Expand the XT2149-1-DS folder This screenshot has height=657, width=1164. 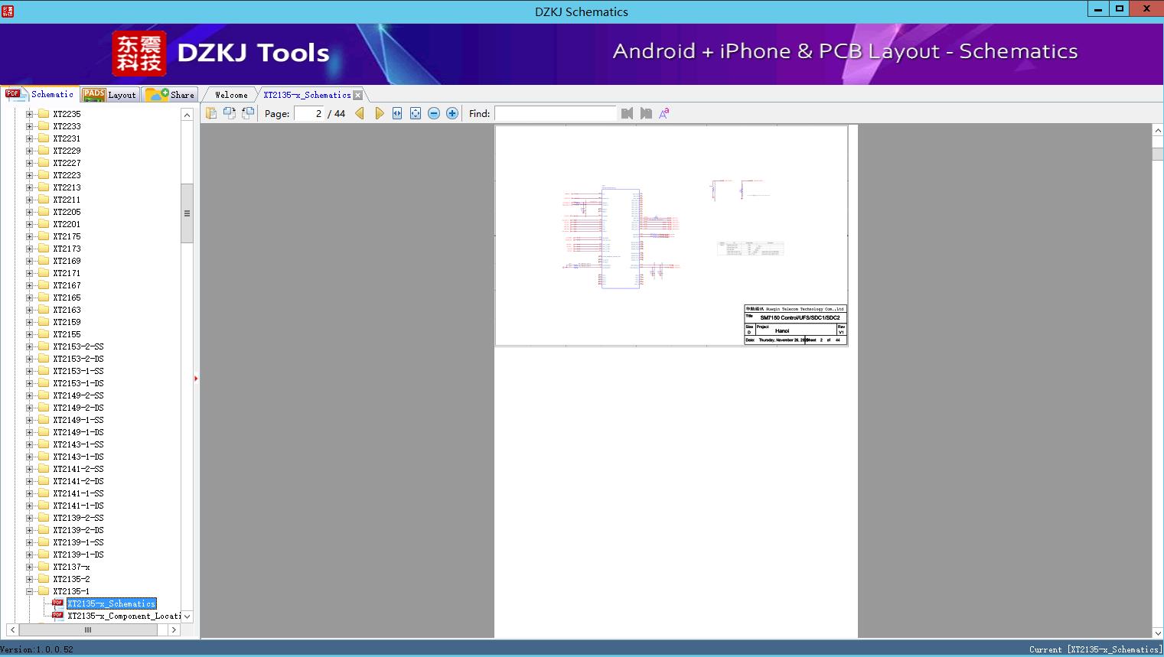(30, 432)
